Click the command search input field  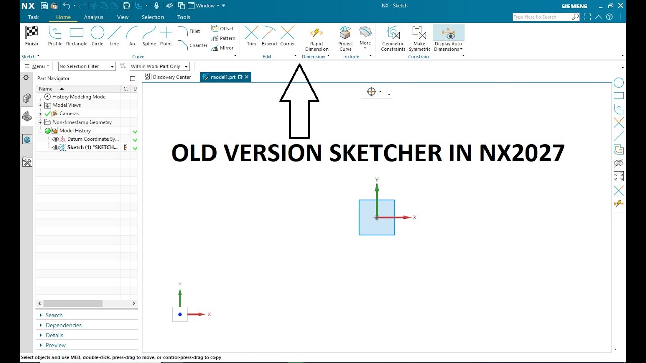(542, 17)
